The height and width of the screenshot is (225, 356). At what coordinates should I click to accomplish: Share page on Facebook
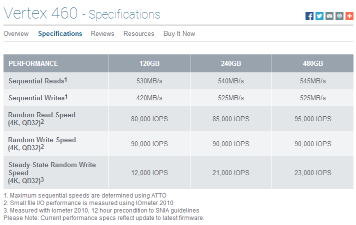tap(309, 16)
